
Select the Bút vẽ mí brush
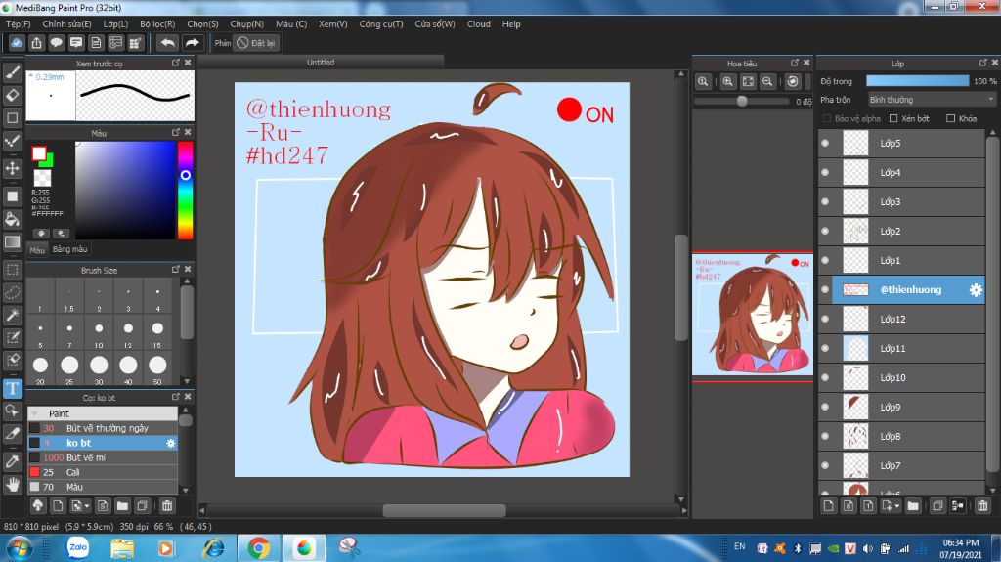102,457
